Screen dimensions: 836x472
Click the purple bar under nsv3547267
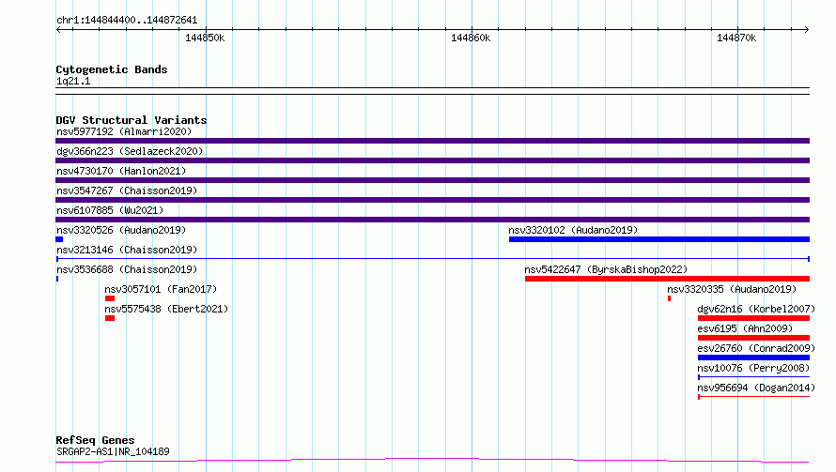tap(432, 200)
